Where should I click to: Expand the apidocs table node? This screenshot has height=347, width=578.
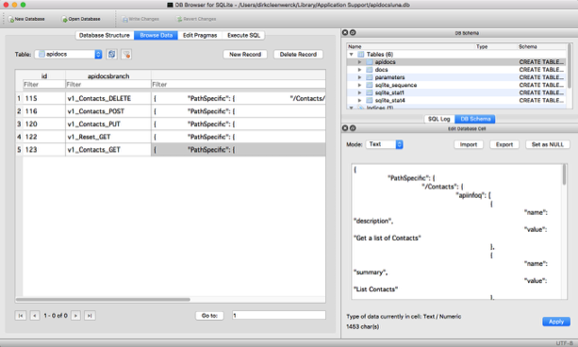pos(359,62)
